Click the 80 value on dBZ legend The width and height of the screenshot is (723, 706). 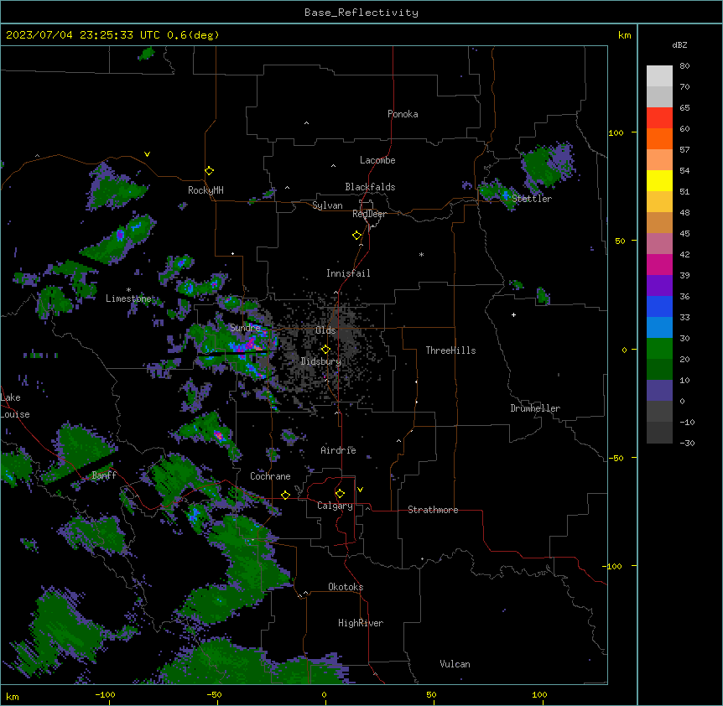(684, 66)
